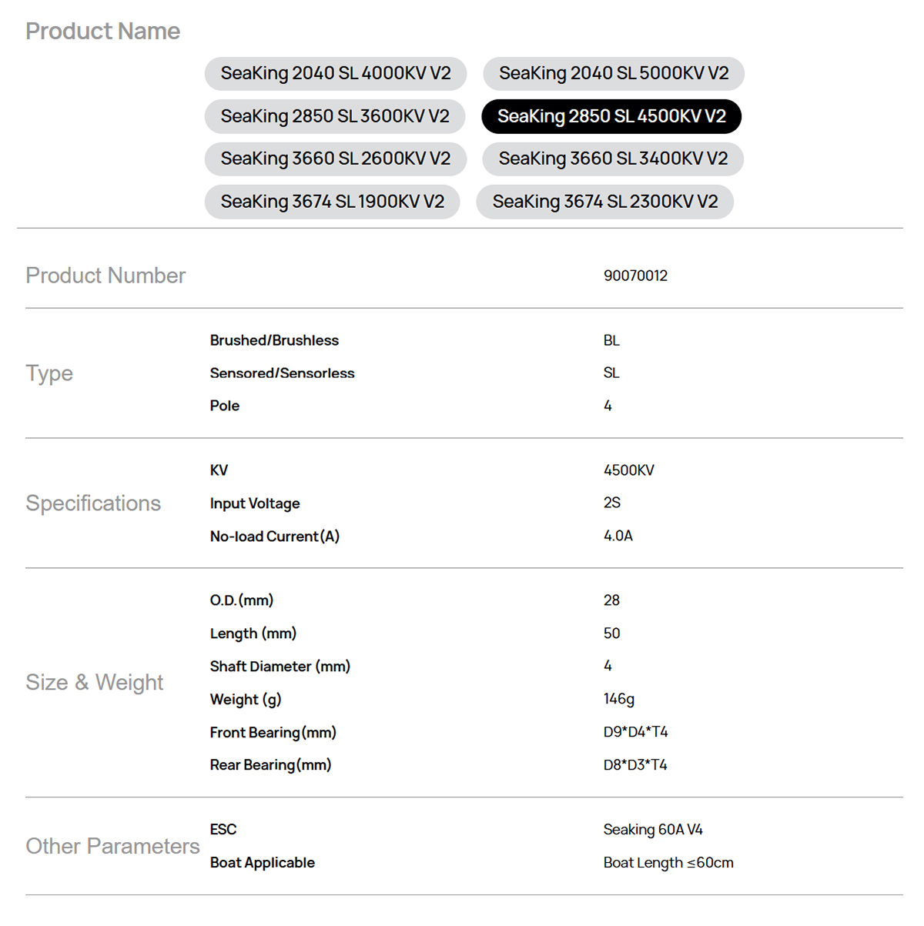This screenshot has width=924, height=926.
Task: Click the Boat Length ≤60cm value
Action: [668, 863]
